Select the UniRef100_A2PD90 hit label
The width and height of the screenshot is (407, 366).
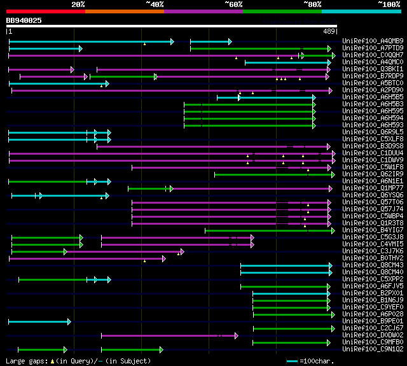pos(373,90)
